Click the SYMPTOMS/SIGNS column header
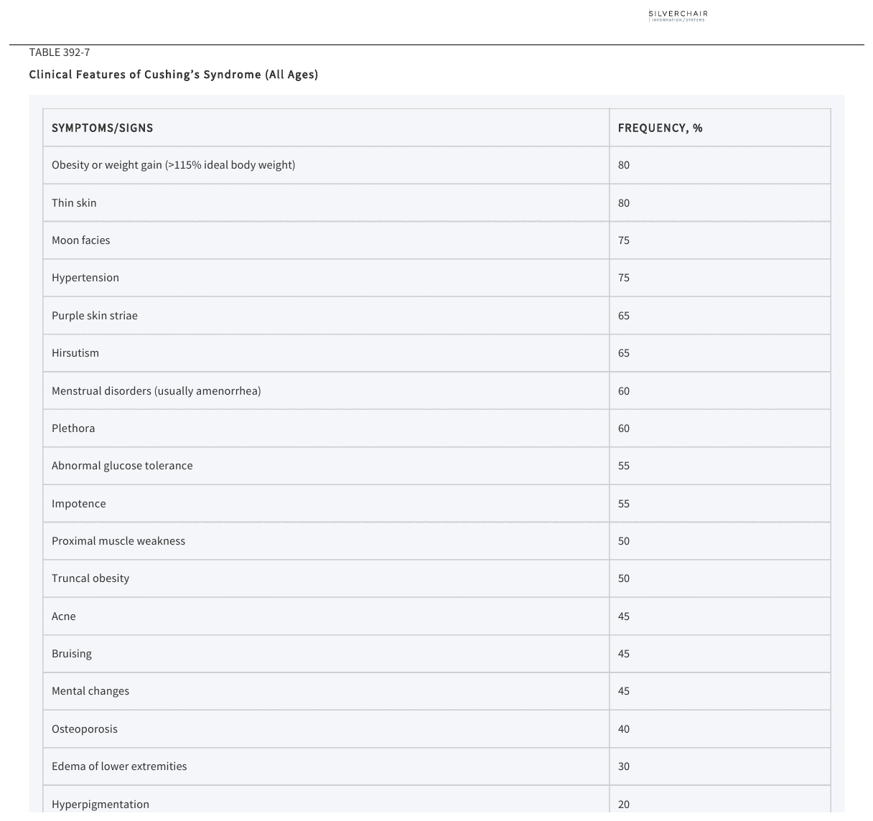Viewport: 873px width, 821px height. coord(103,128)
